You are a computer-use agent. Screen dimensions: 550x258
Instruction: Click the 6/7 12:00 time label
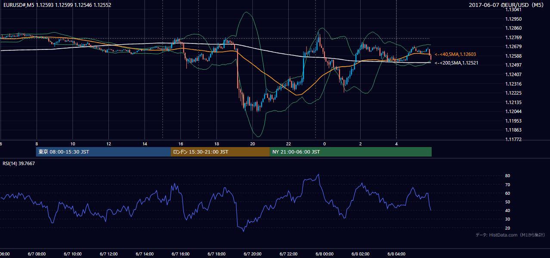(x=109, y=254)
